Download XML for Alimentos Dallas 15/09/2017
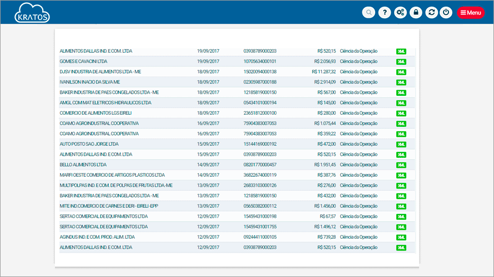This screenshot has width=494, height=277. pos(401,155)
